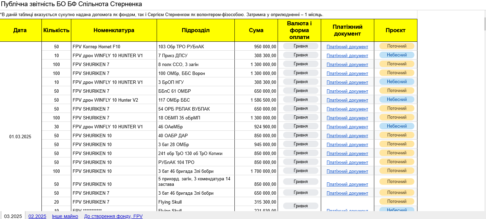This screenshot has width=486, height=219.
Task: Click the Поточний project chip for 40 ОАБР ДАР
Action: tap(397, 135)
